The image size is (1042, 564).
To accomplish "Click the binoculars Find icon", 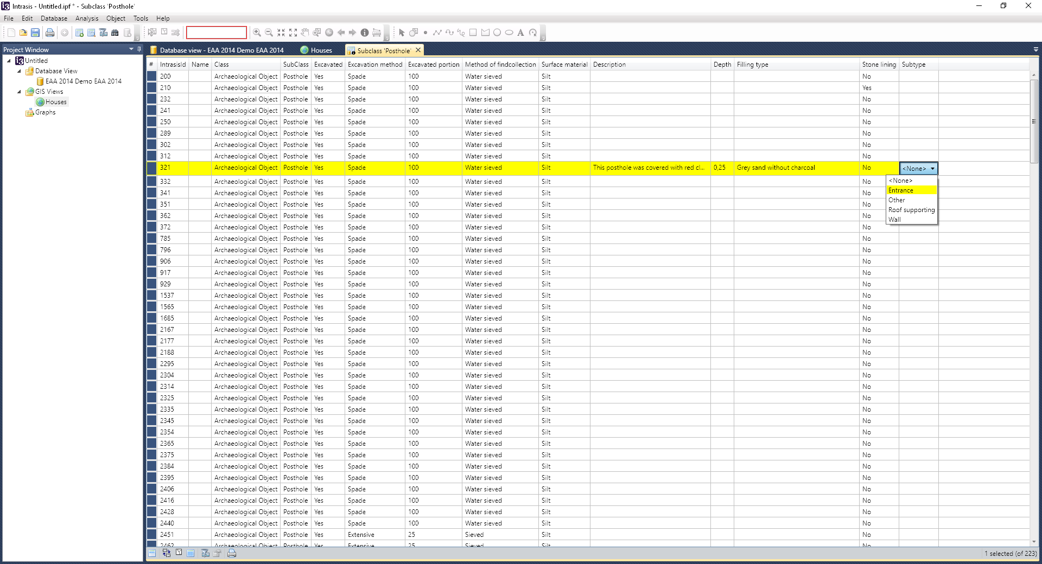I will click(115, 33).
